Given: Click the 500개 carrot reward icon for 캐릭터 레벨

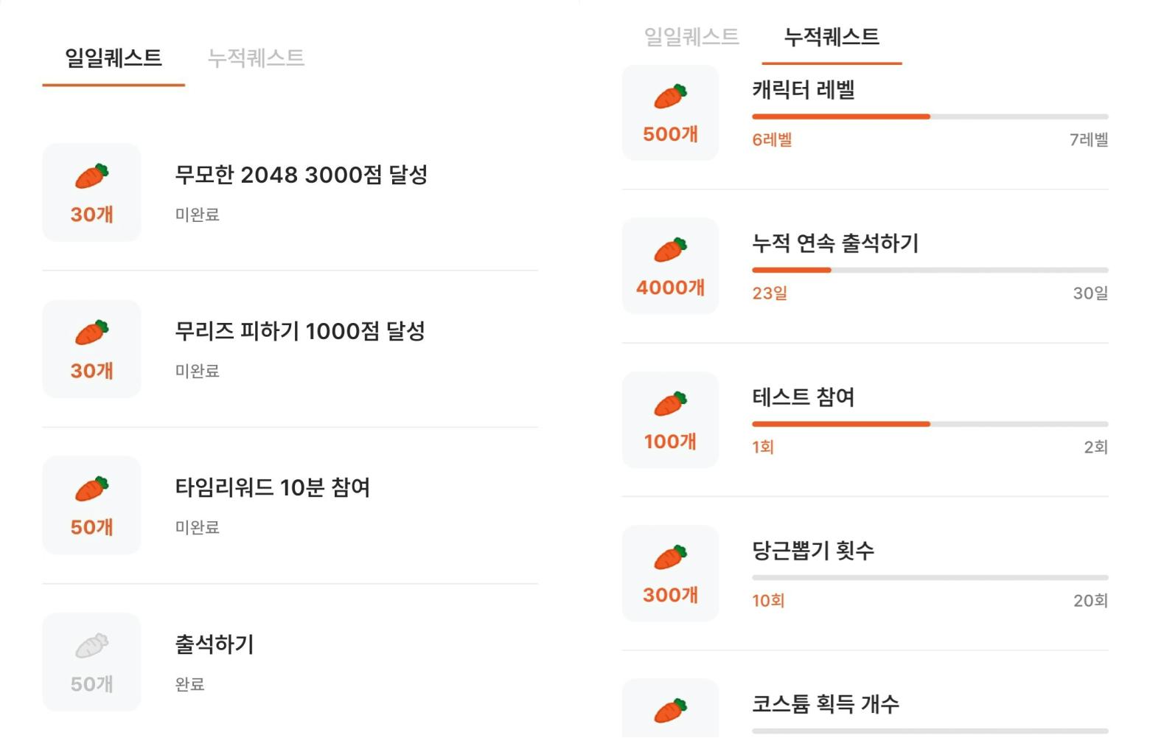Looking at the screenshot, I should click(669, 112).
